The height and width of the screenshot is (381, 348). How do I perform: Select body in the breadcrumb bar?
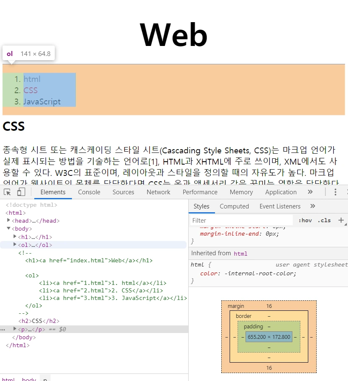tap(29, 378)
